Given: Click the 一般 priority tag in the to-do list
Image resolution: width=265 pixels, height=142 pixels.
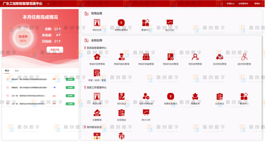Looking at the screenshot, I should tap(54, 87).
